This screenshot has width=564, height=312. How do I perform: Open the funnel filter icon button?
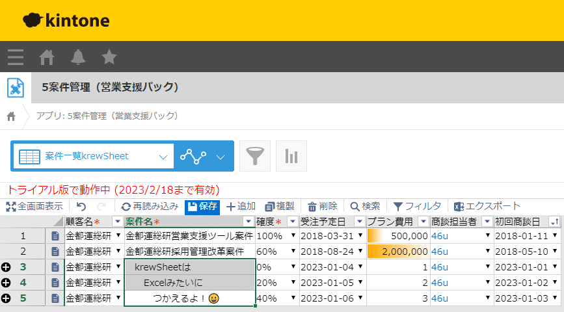[254, 156]
